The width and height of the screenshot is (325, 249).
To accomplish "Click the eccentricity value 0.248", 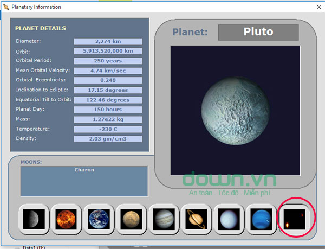I will [108, 80].
